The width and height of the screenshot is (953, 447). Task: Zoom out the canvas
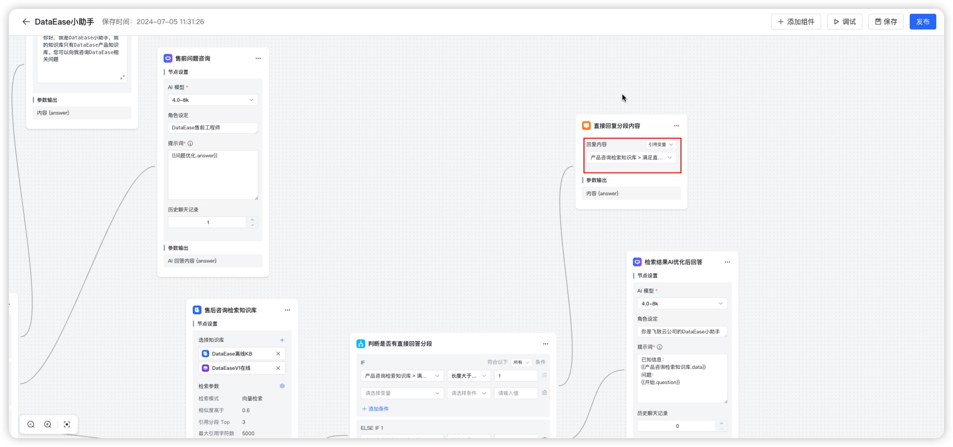(31, 424)
